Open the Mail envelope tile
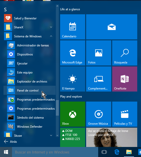The image size is (141, 157). pos(112,27)
